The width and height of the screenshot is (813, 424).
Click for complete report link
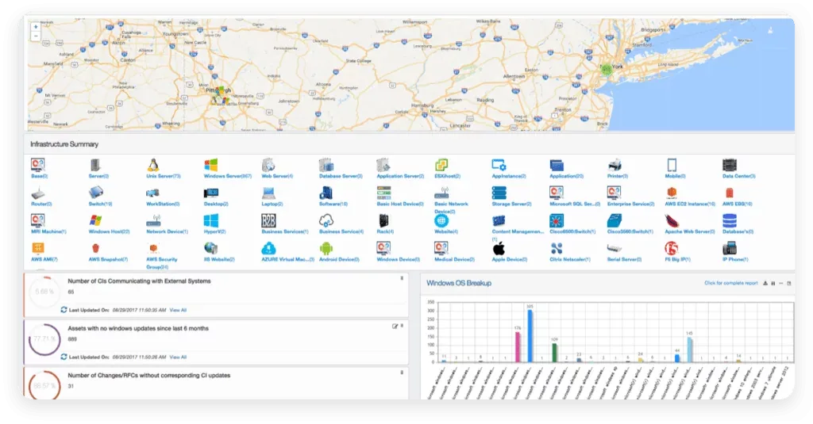pyautogui.click(x=731, y=284)
